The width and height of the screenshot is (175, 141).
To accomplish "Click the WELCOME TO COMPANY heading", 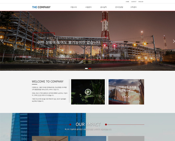I will coord(48,81).
